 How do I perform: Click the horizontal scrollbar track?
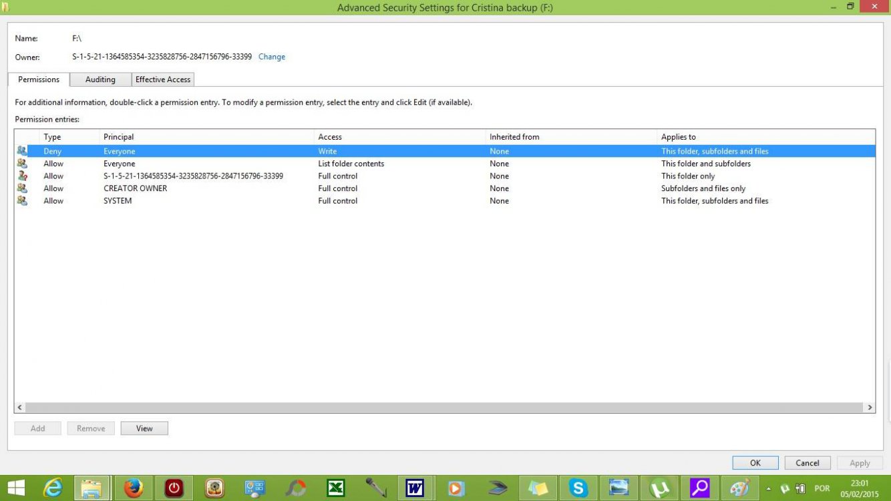point(444,407)
